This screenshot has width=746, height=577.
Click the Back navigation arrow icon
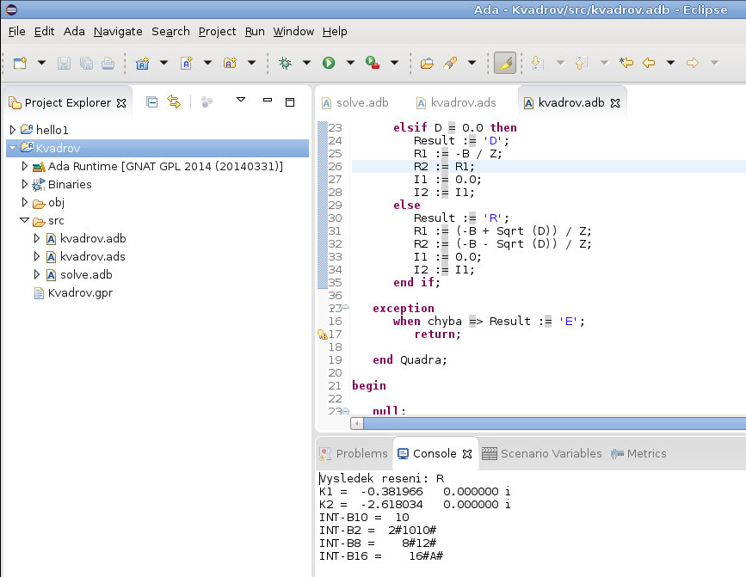(649, 63)
